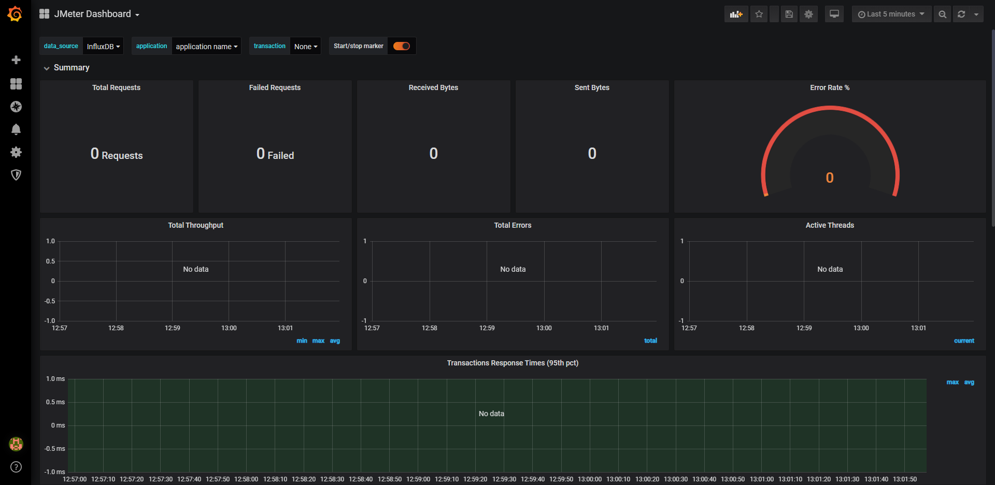Open the data_source InfluxDB dropdown

click(x=103, y=47)
